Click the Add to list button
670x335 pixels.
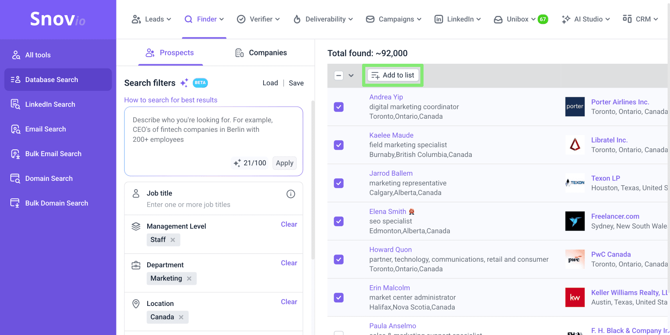point(393,75)
